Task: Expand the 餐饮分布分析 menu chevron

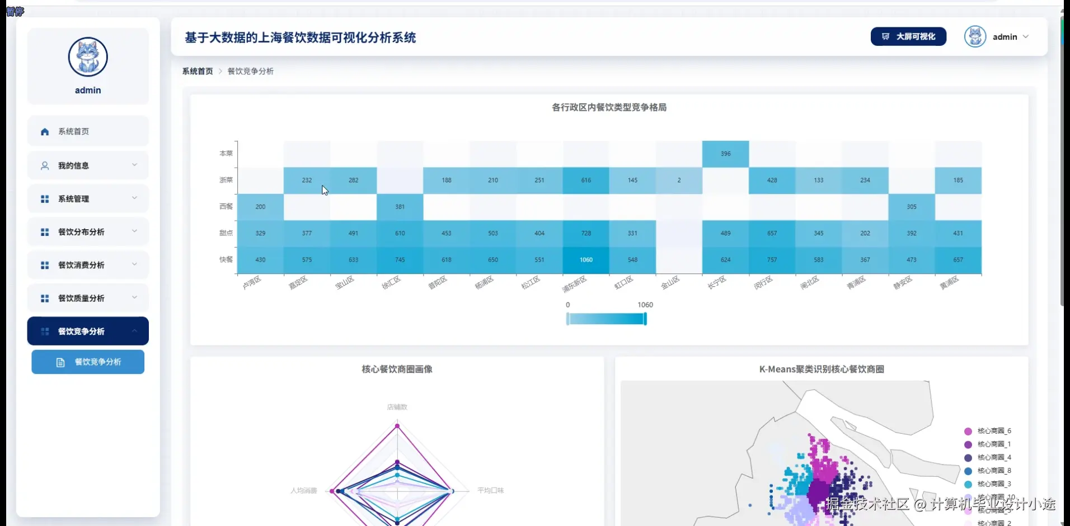Action: click(134, 231)
